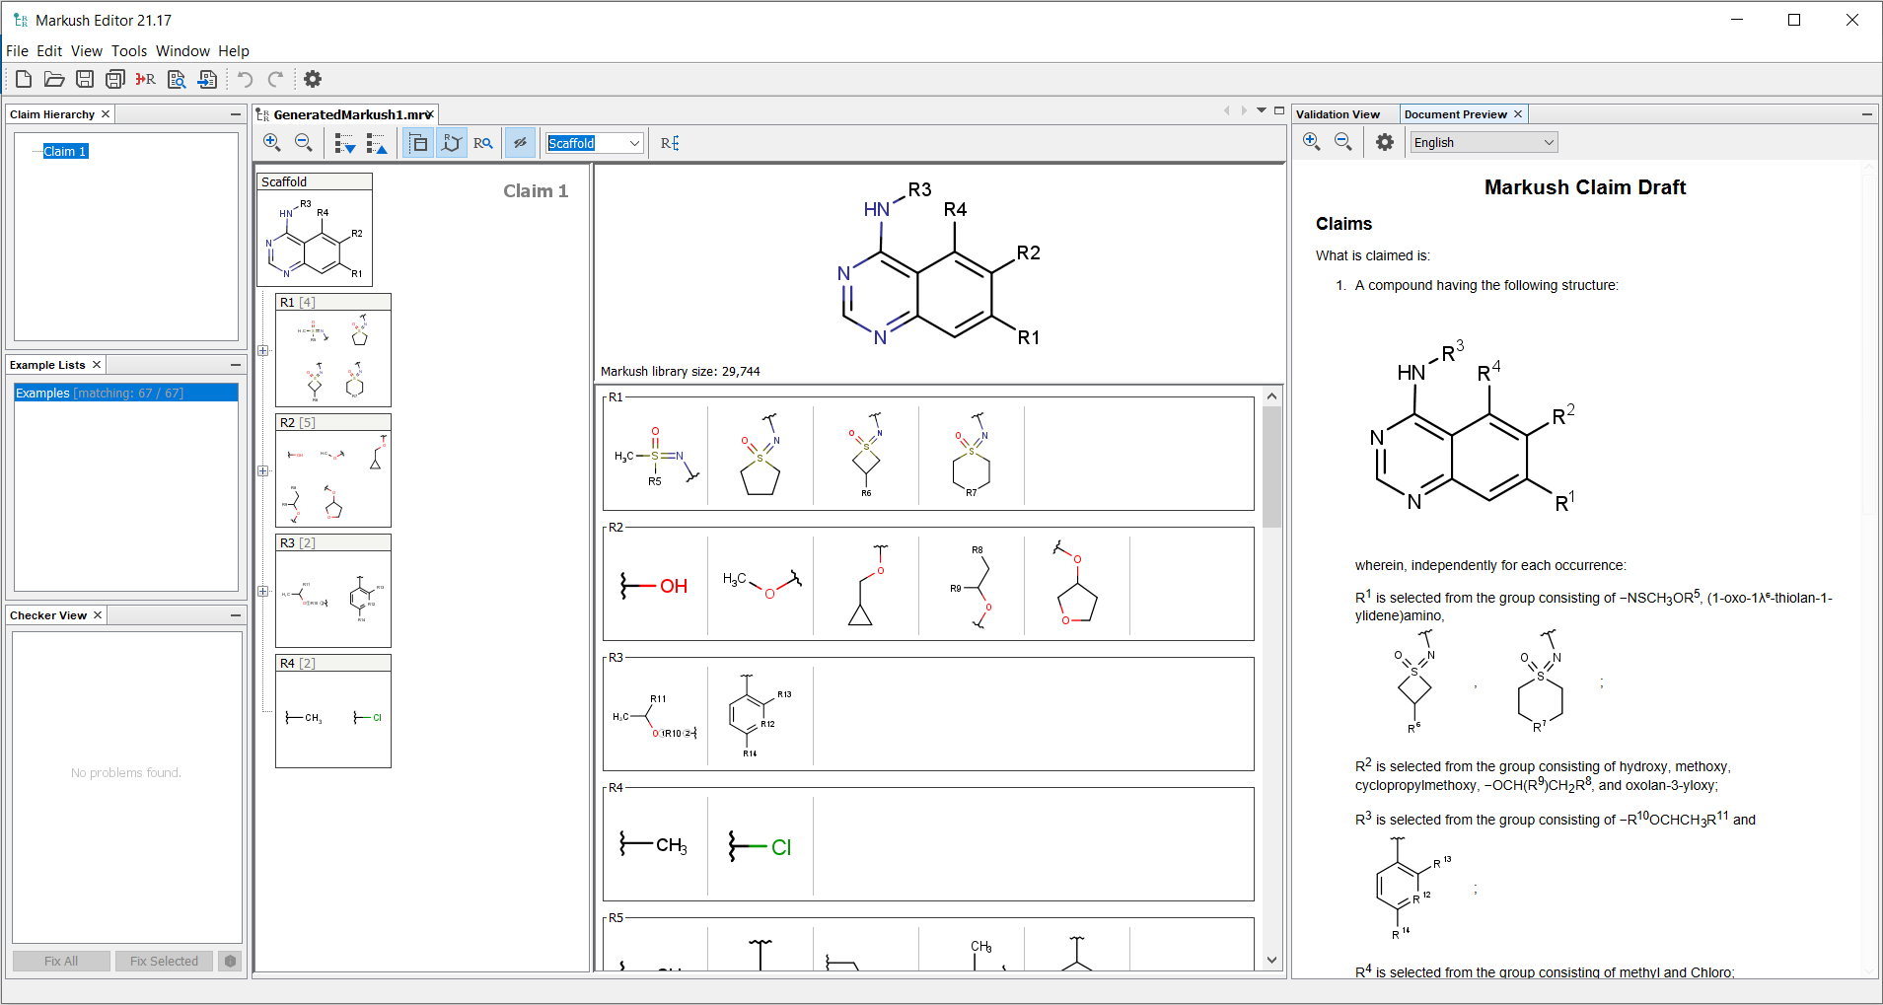The width and height of the screenshot is (1883, 1005).
Task: Zoom in on the Markush editor view
Action: pos(272,143)
